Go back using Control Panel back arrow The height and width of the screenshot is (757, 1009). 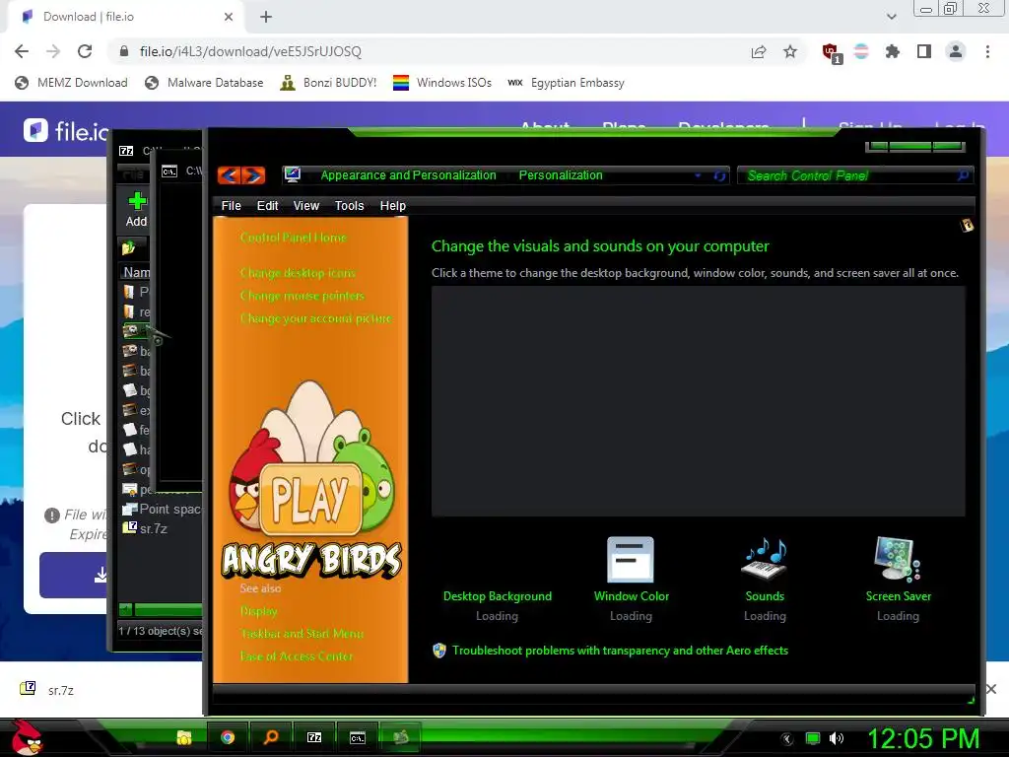tap(229, 175)
